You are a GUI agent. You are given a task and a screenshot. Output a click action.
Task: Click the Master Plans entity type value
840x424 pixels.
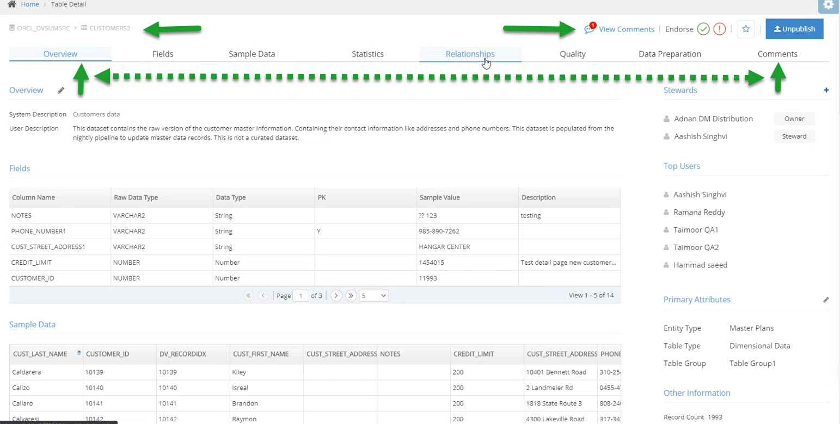(x=751, y=328)
